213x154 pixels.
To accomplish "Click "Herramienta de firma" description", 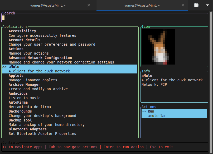I will 30,107.
